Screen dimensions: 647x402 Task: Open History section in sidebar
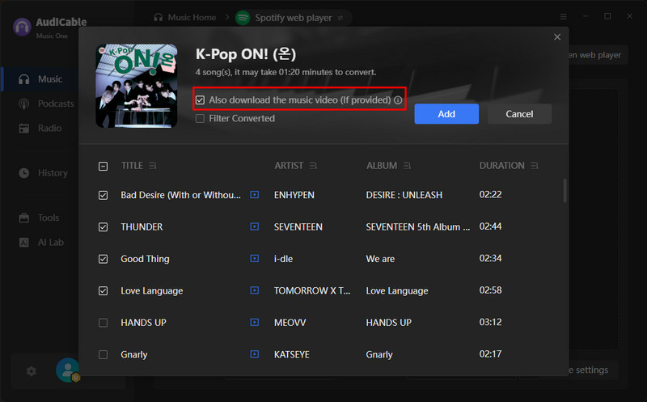(43, 173)
